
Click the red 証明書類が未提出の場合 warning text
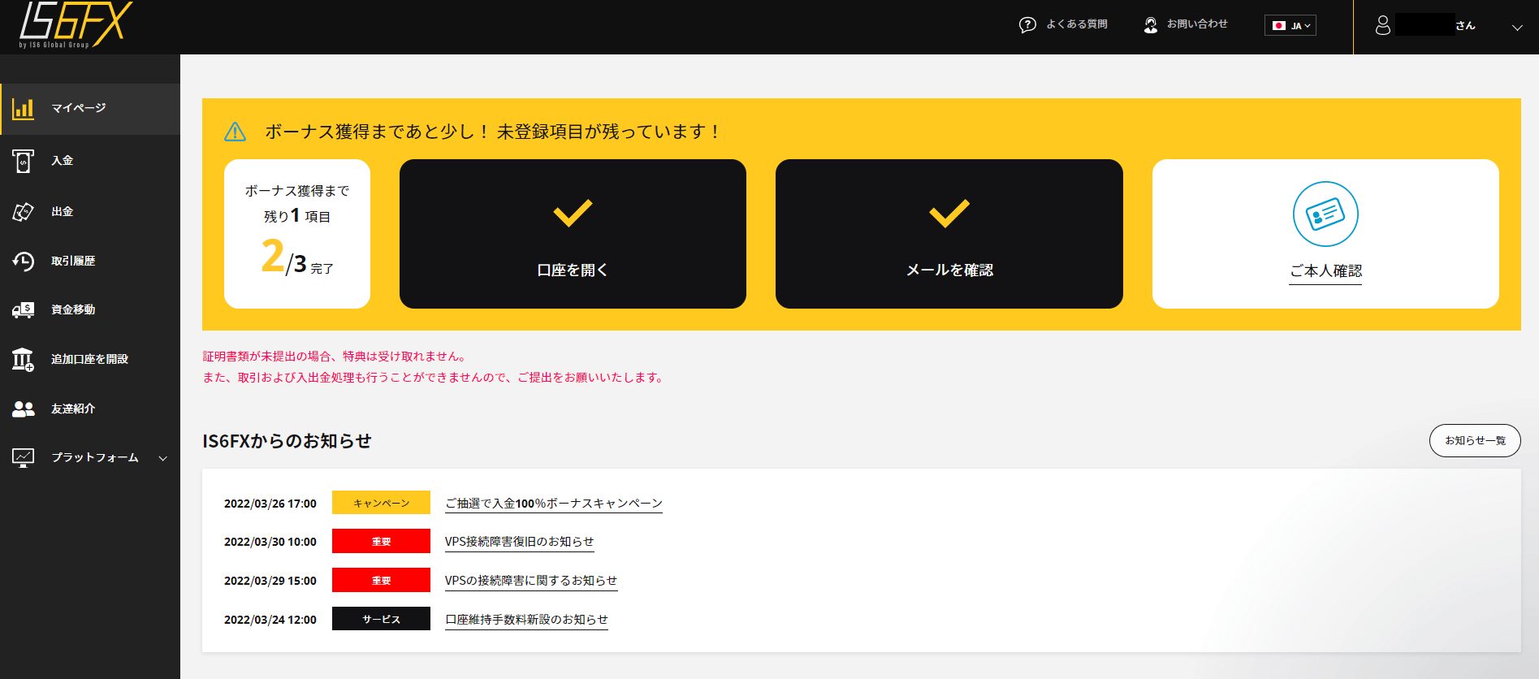335,357
